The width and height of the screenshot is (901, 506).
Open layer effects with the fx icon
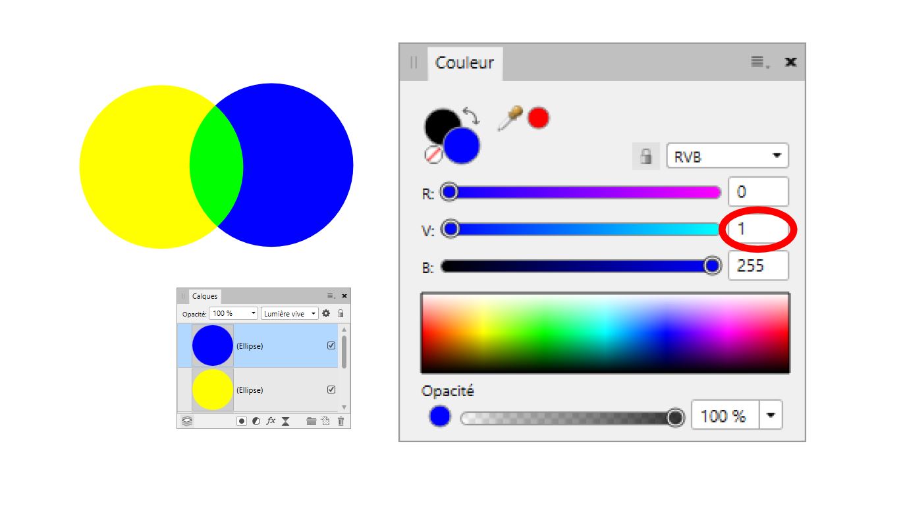pyautogui.click(x=271, y=421)
